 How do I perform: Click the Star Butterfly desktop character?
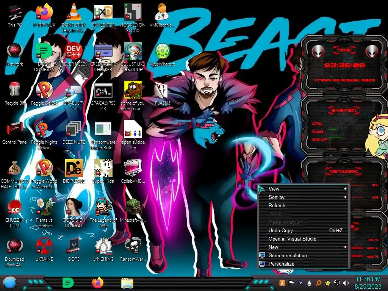[377, 136]
